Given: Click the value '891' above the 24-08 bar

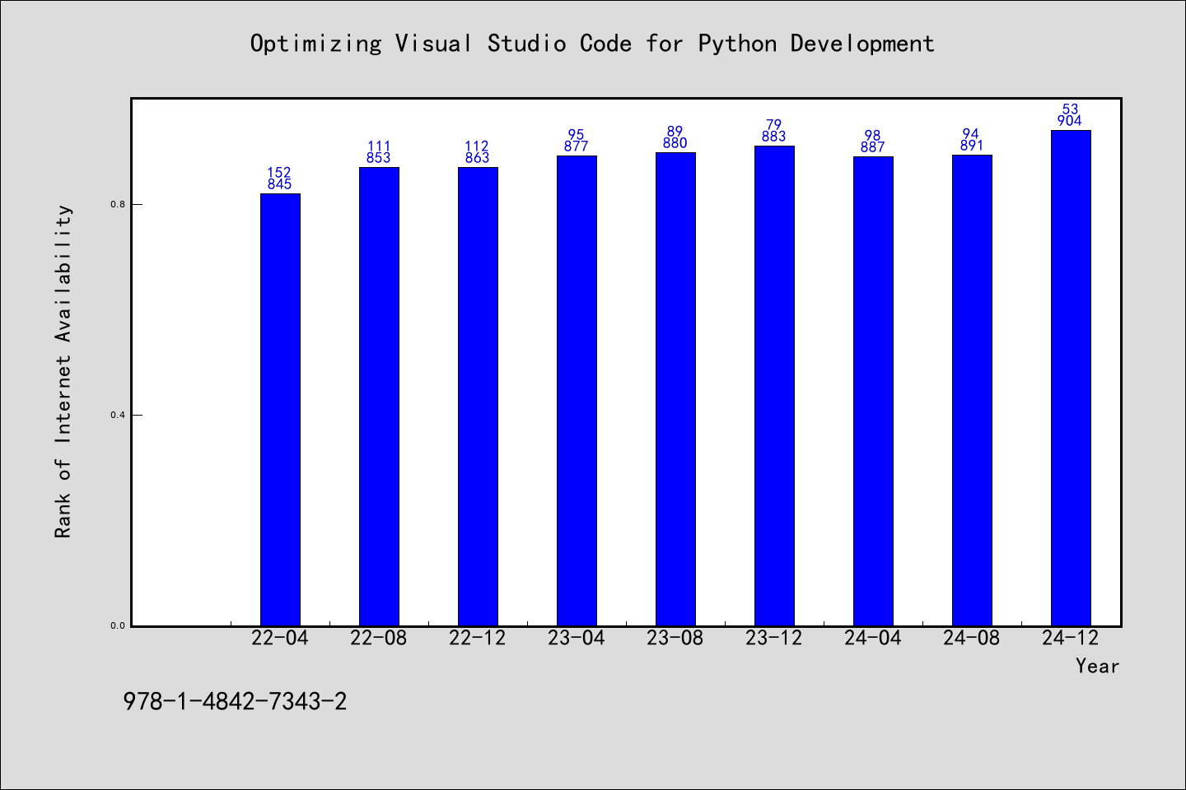Looking at the screenshot, I should [972, 146].
